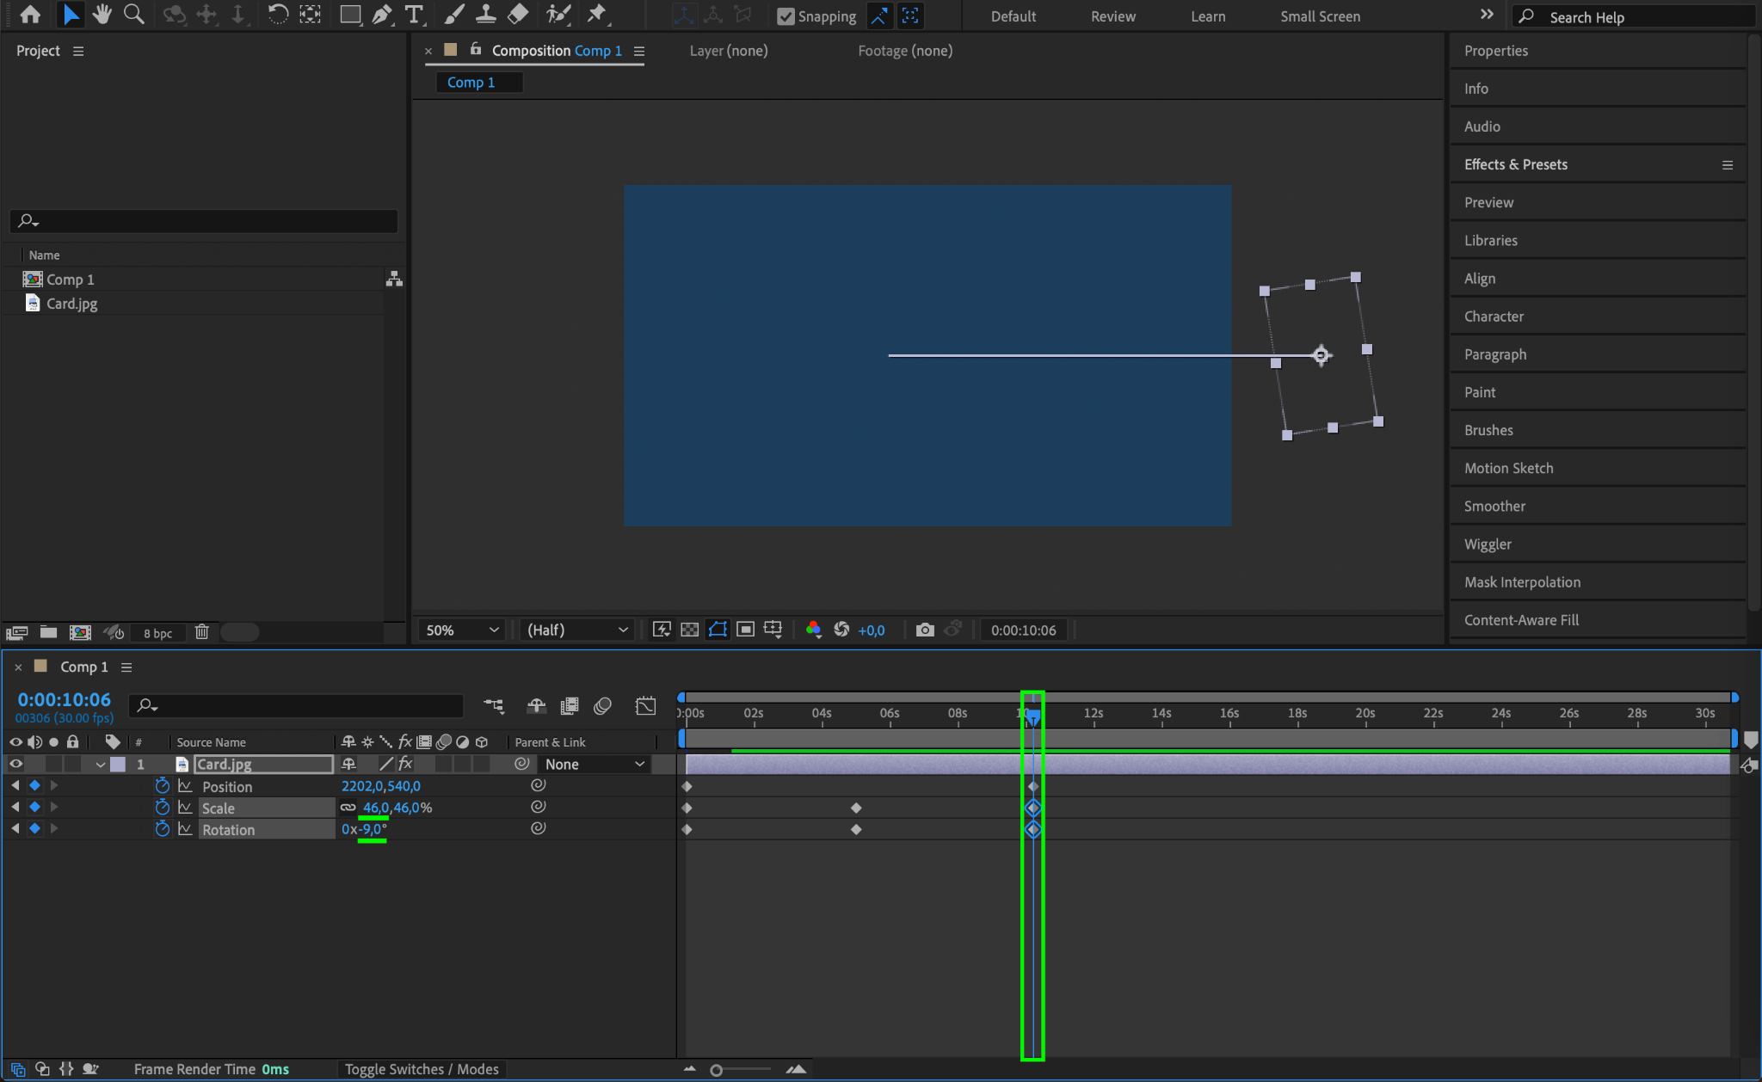
Task: Hide the Card.jpg layer with eye icon
Action: (15, 764)
